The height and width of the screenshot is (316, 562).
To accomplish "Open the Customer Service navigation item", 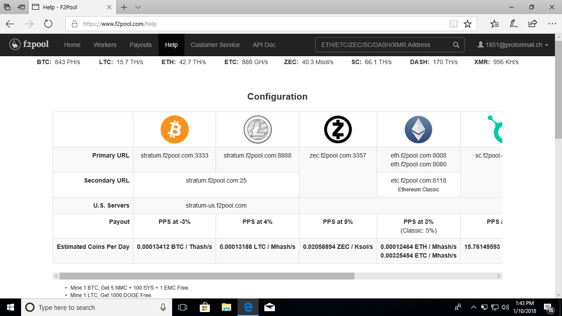I will click(x=215, y=45).
